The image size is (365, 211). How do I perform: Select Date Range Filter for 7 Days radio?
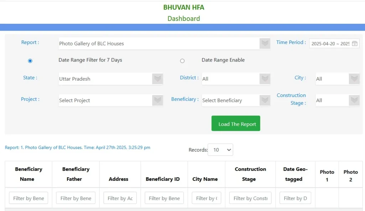pos(30,61)
